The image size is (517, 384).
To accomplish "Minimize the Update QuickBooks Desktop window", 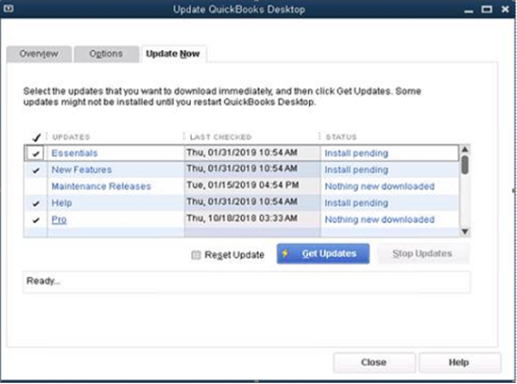I will [x=469, y=11].
